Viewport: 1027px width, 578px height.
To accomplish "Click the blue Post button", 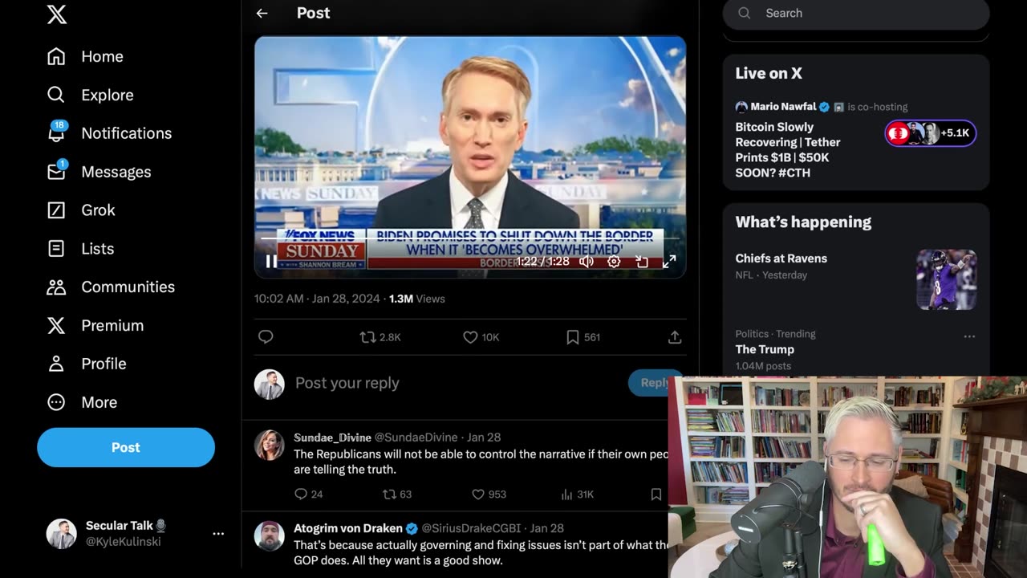I will click(x=126, y=447).
